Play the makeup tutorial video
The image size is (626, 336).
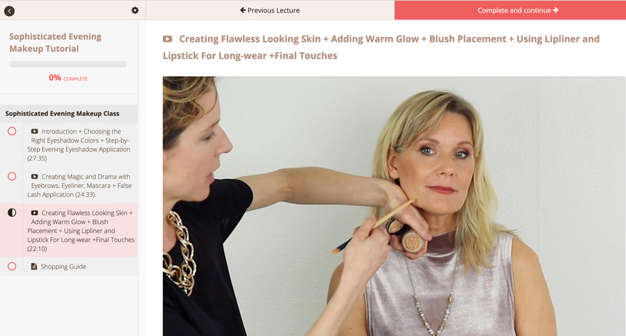(394, 206)
